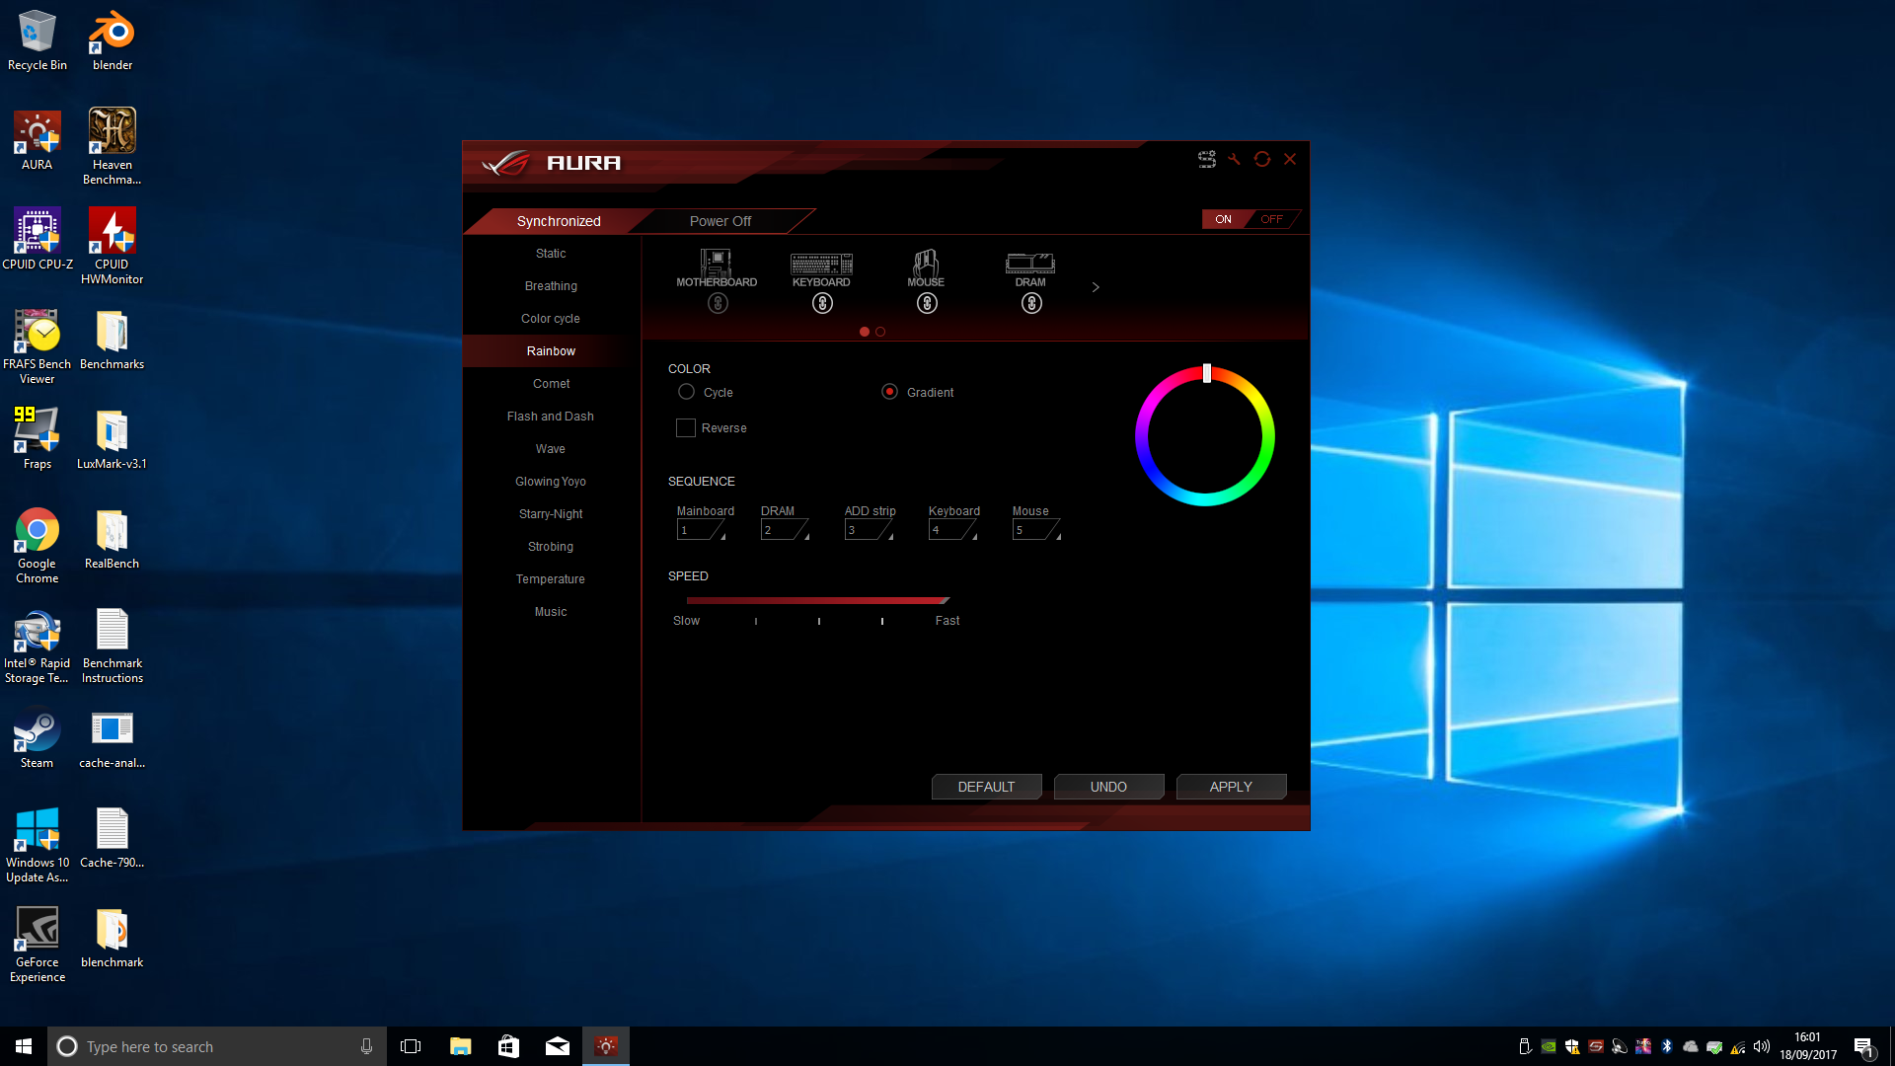Select the Synchronized tab
The image size is (1895, 1066).
pyautogui.click(x=557, y=220)
